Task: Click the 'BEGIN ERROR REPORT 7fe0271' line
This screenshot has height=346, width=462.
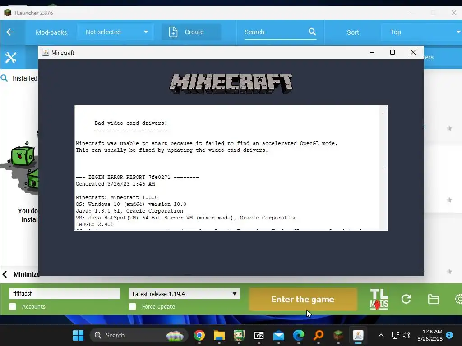Action: pos(137,177)
